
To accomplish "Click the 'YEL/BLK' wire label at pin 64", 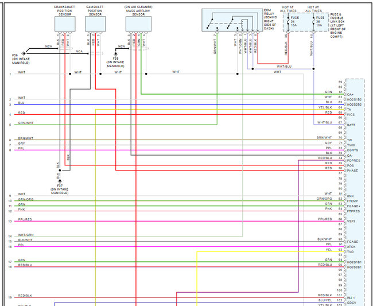I will click(325, 107).
